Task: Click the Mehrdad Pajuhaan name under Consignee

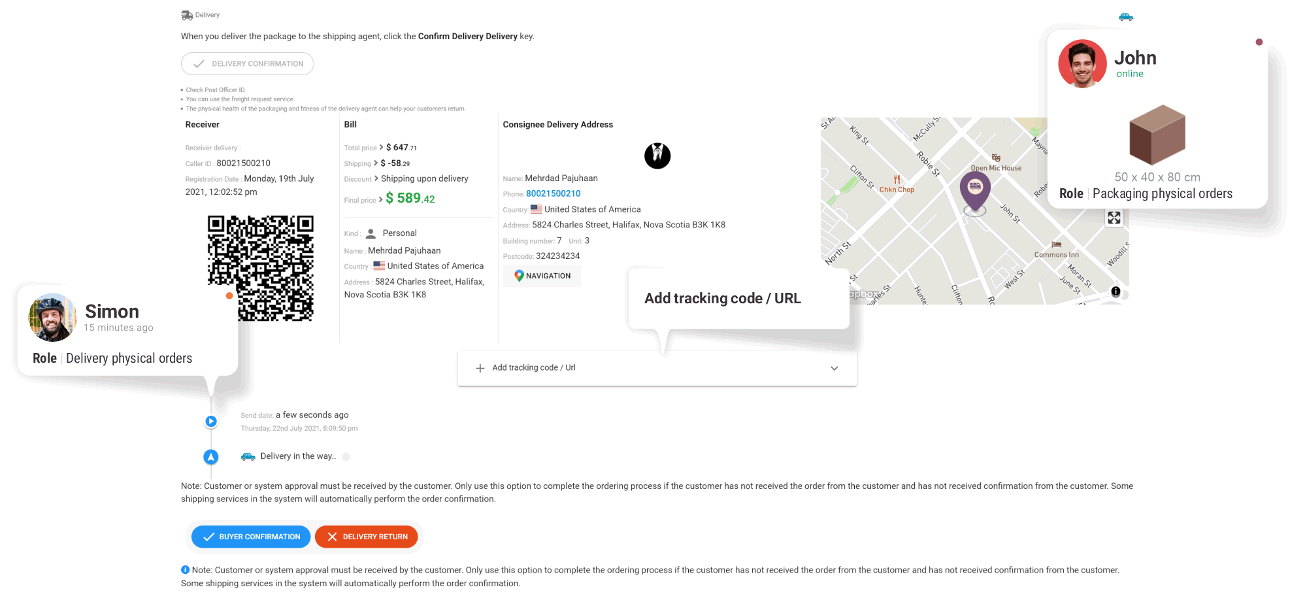Action: pos(561,178)
